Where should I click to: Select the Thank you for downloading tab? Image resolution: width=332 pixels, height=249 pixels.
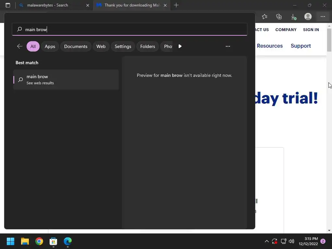coord(131,5)
